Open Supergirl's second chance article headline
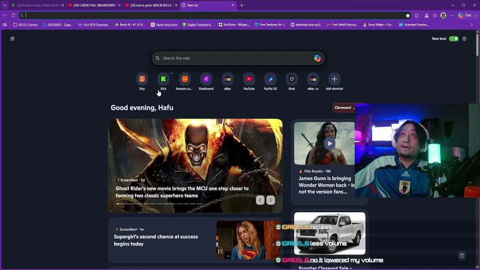The width and height of the screenshot is (480, 270). pos(156,240)
